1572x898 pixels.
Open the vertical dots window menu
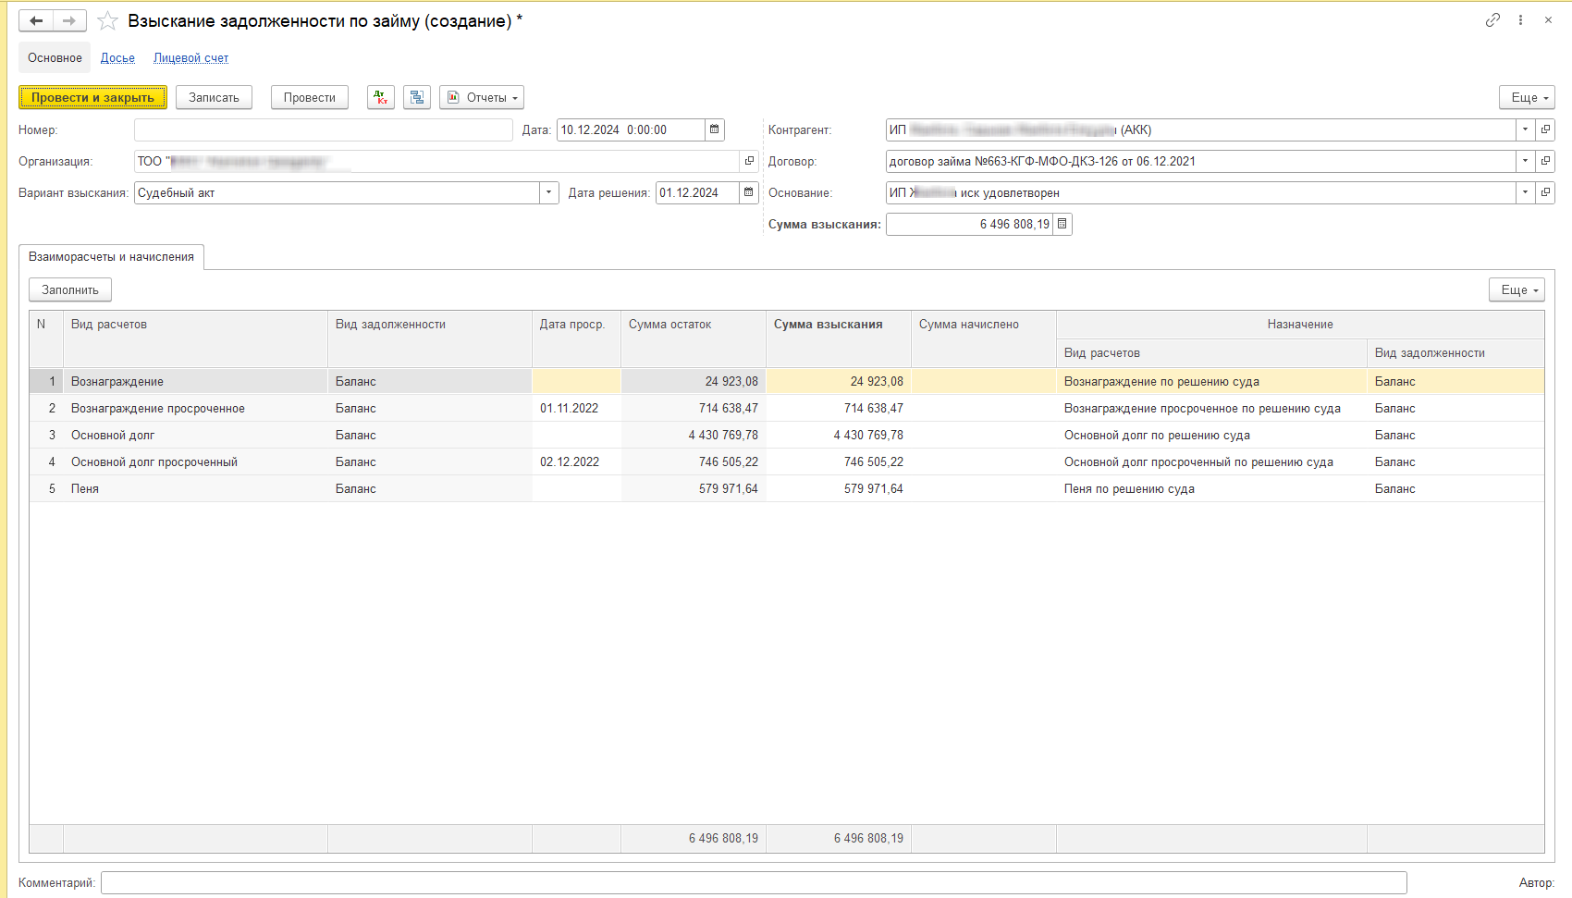[1520, 19]
